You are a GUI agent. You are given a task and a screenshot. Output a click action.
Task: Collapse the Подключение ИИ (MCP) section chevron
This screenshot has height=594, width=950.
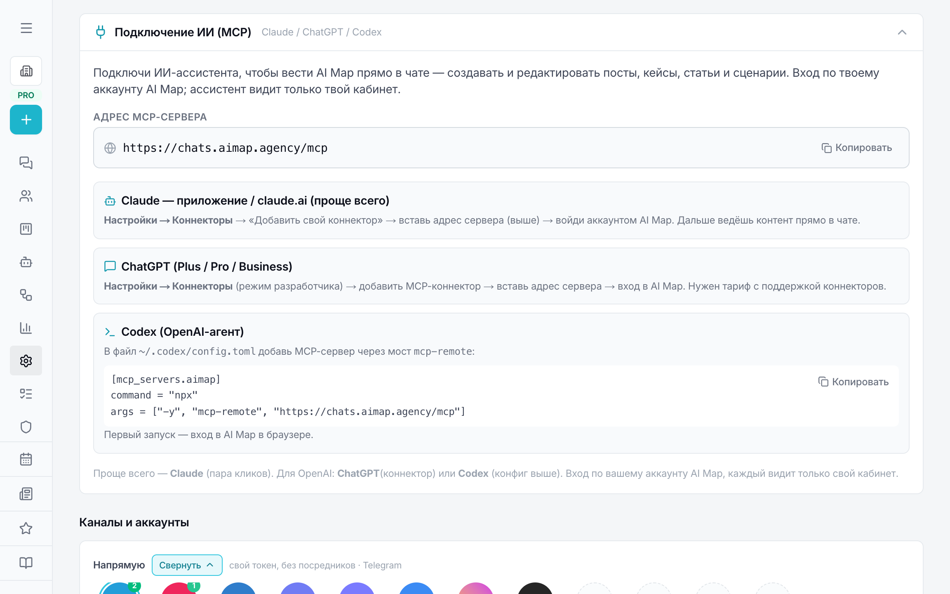(902, 32)
